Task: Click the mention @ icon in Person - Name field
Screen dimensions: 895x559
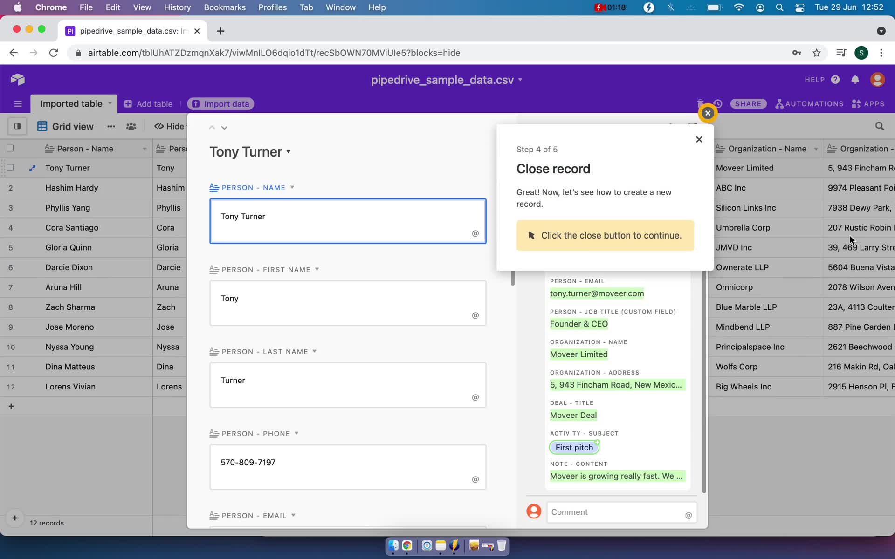Action: (x=475, y=233)
